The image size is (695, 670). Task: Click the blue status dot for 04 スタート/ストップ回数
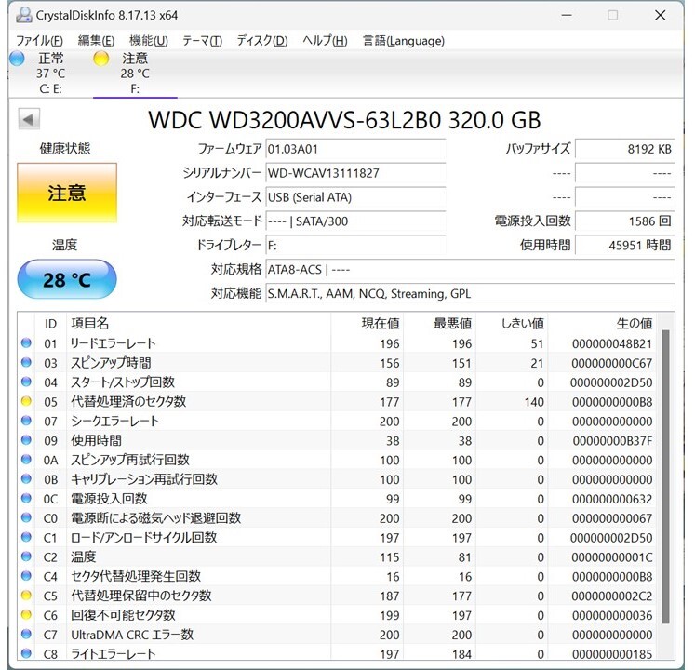click(26, 382)
